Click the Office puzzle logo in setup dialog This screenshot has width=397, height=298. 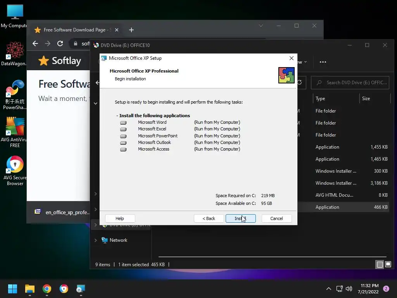(x=287, y=75)
